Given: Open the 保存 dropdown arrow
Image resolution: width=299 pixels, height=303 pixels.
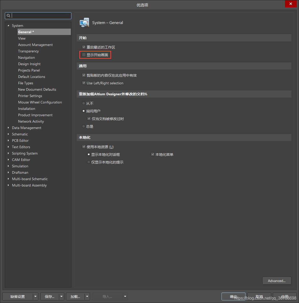Looking at the screenshot, I should pos(61,296).
